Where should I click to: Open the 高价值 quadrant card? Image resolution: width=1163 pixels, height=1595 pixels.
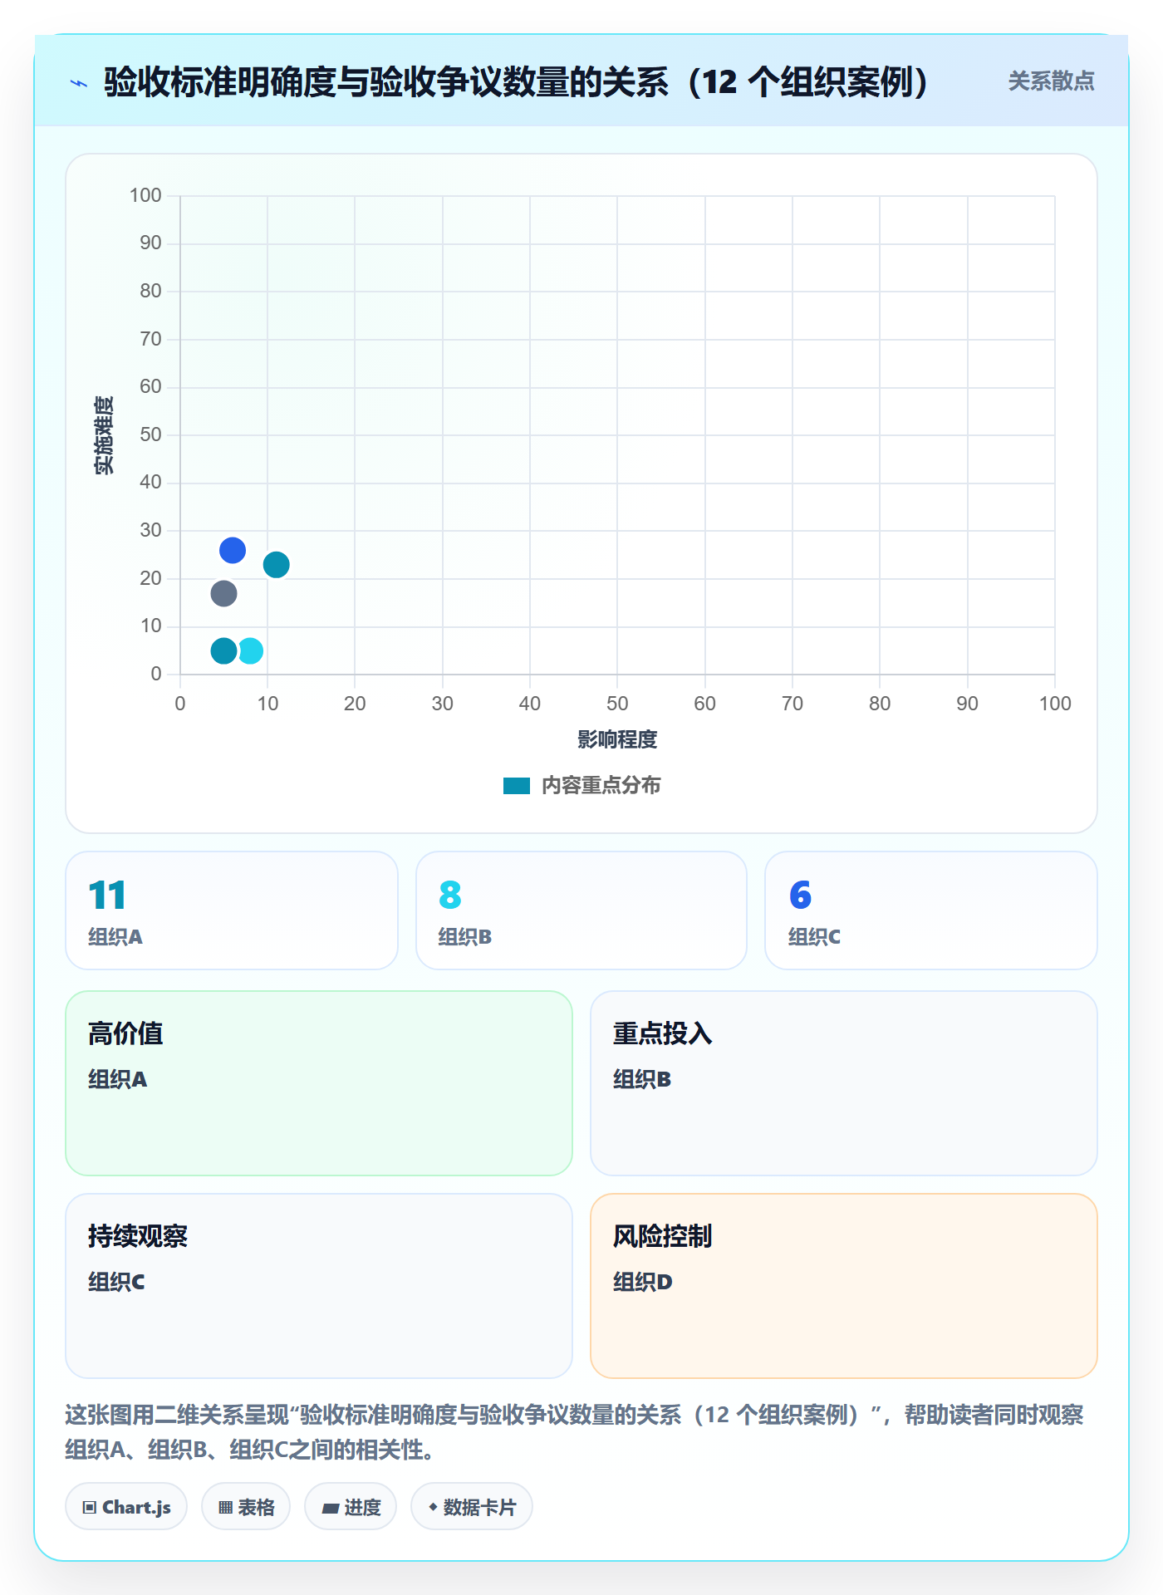(x=319, y=1083)
